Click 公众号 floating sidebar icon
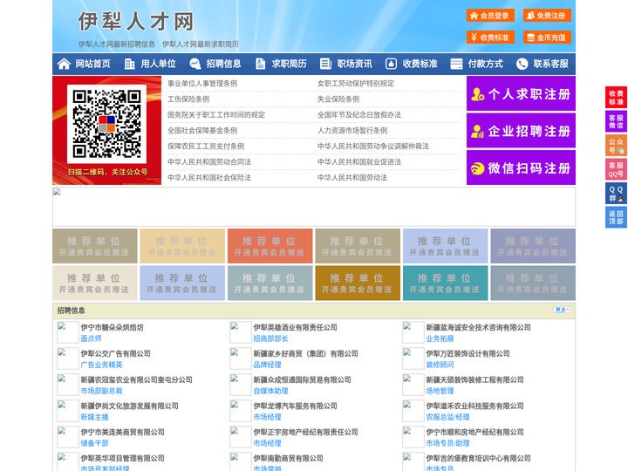Viewport: 628px width, 471px height. tap(616, 146)
